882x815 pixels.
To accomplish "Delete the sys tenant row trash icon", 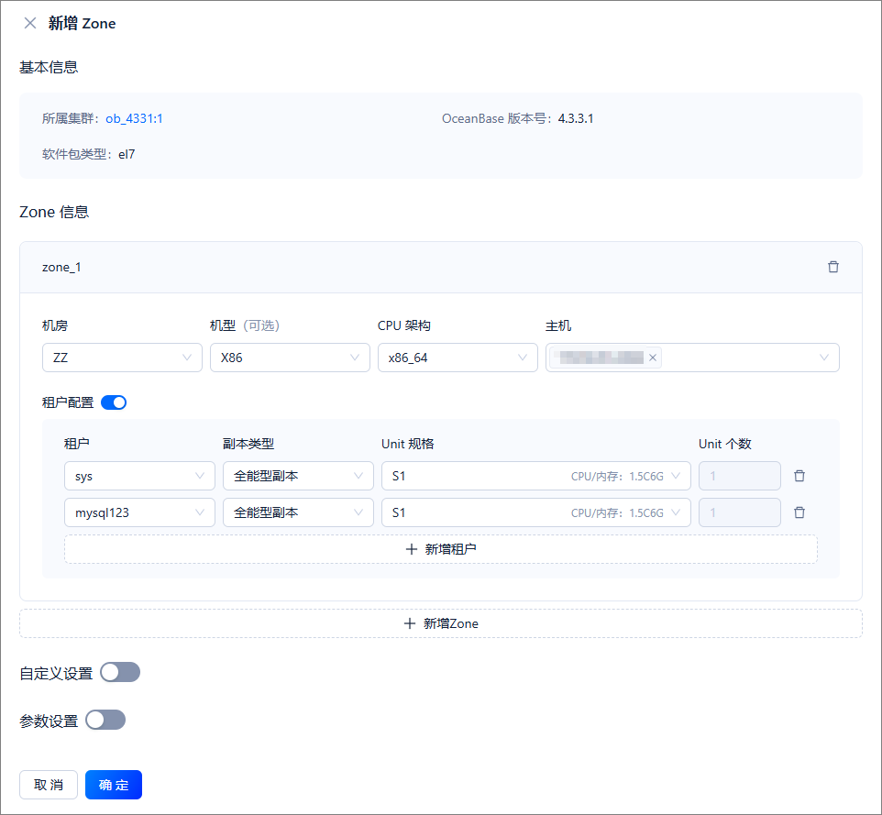I will [799, 476].
